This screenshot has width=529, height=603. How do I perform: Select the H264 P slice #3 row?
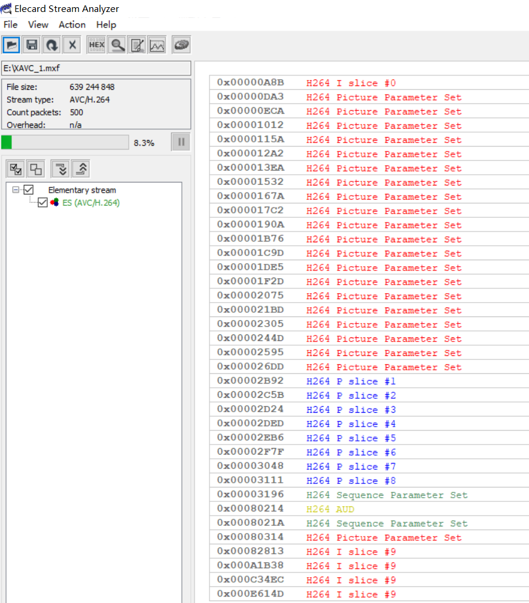click(x=369, y=410)
